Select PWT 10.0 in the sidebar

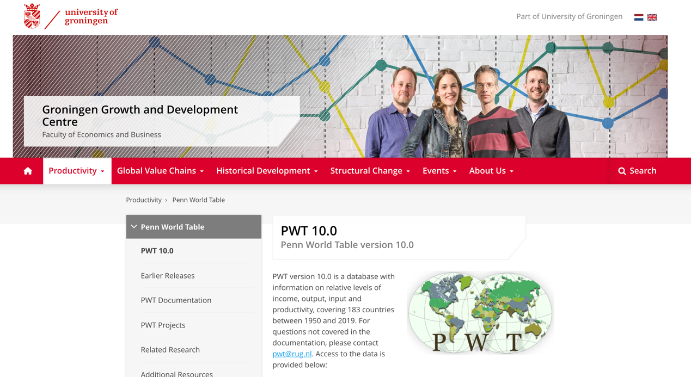(157, 251)
